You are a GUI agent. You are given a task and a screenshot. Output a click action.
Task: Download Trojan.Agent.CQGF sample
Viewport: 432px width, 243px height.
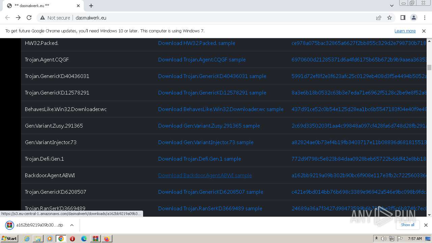tap(202, 59)
